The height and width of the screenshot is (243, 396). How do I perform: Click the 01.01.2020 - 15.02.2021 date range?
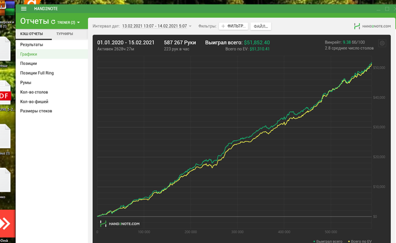tap(126, 42)
